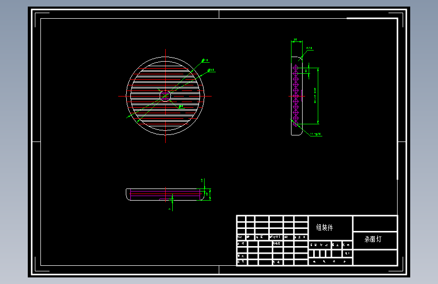The height and width of the screenshot is (284, 438).
Task: Click the width dimension 50 above side view
Action: (296, 40)
